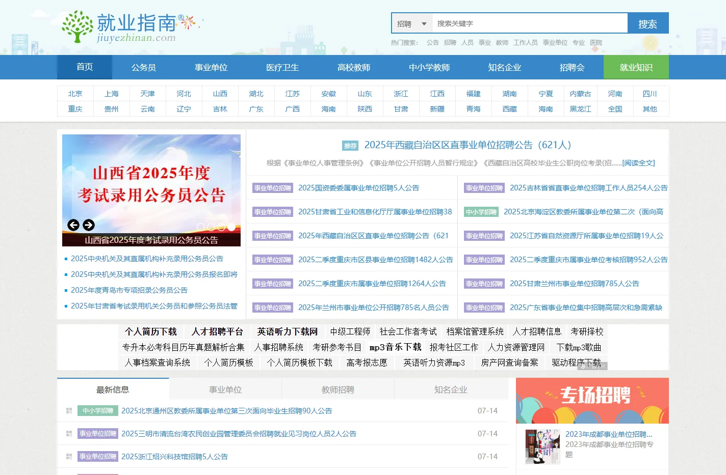
Task: Select 北京 region link
Action: pos(75,94)
